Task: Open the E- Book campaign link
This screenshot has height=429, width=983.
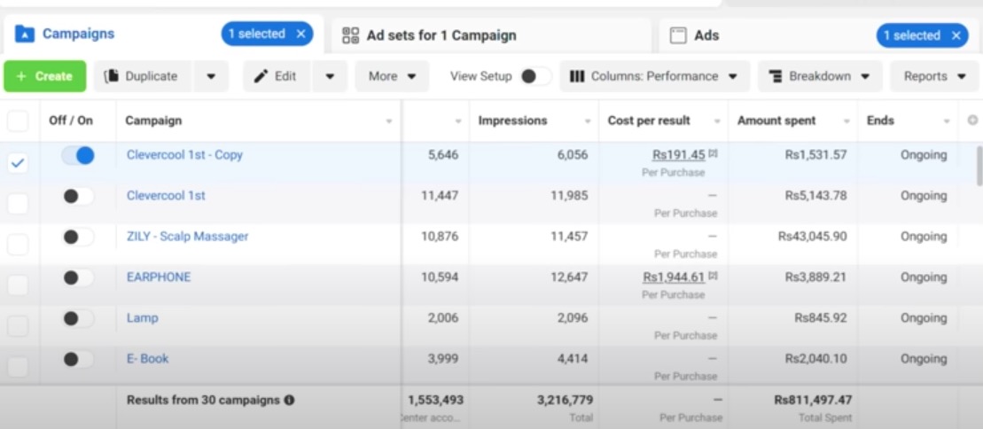Action: [147, 358]
